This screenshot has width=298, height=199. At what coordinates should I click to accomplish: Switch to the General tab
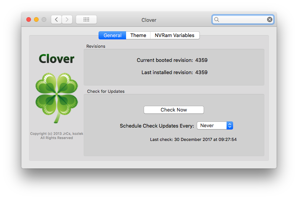tap(112, 36)
